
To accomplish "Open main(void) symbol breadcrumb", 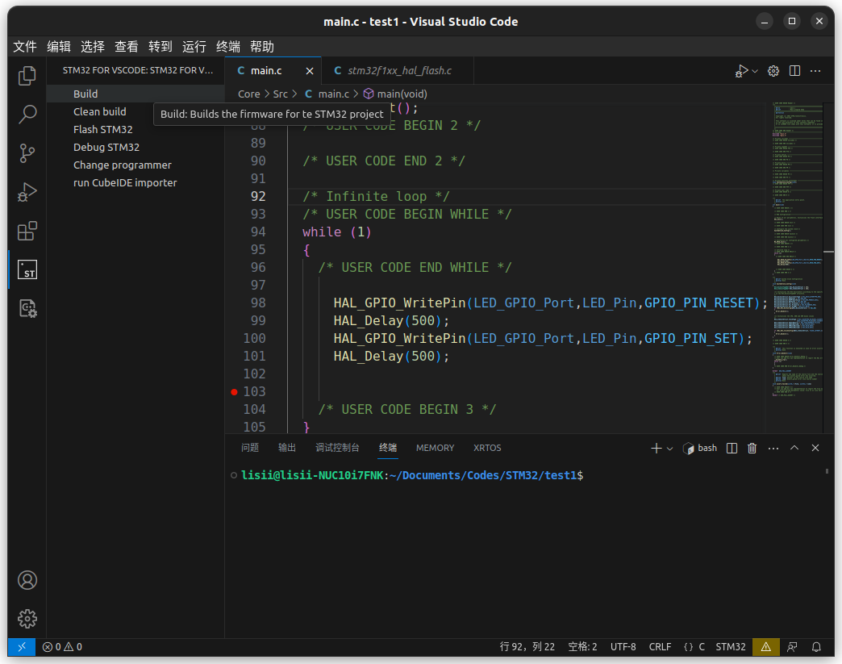I will pyautogui.click(x=395, y=94).
